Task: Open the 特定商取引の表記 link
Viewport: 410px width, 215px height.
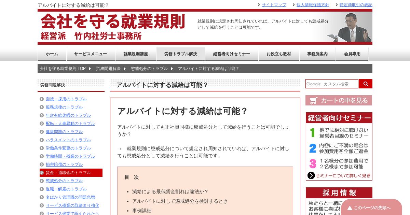Action: coord(356,5)
